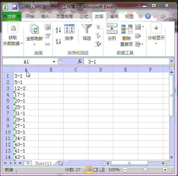This screenshot has width=178, height=176.
Task: Switch to Page Layout view
Action: 95,170
